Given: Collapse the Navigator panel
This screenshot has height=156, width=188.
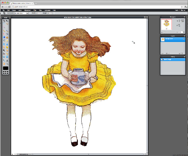Looking at the screenshot, I should click(184, 17).
